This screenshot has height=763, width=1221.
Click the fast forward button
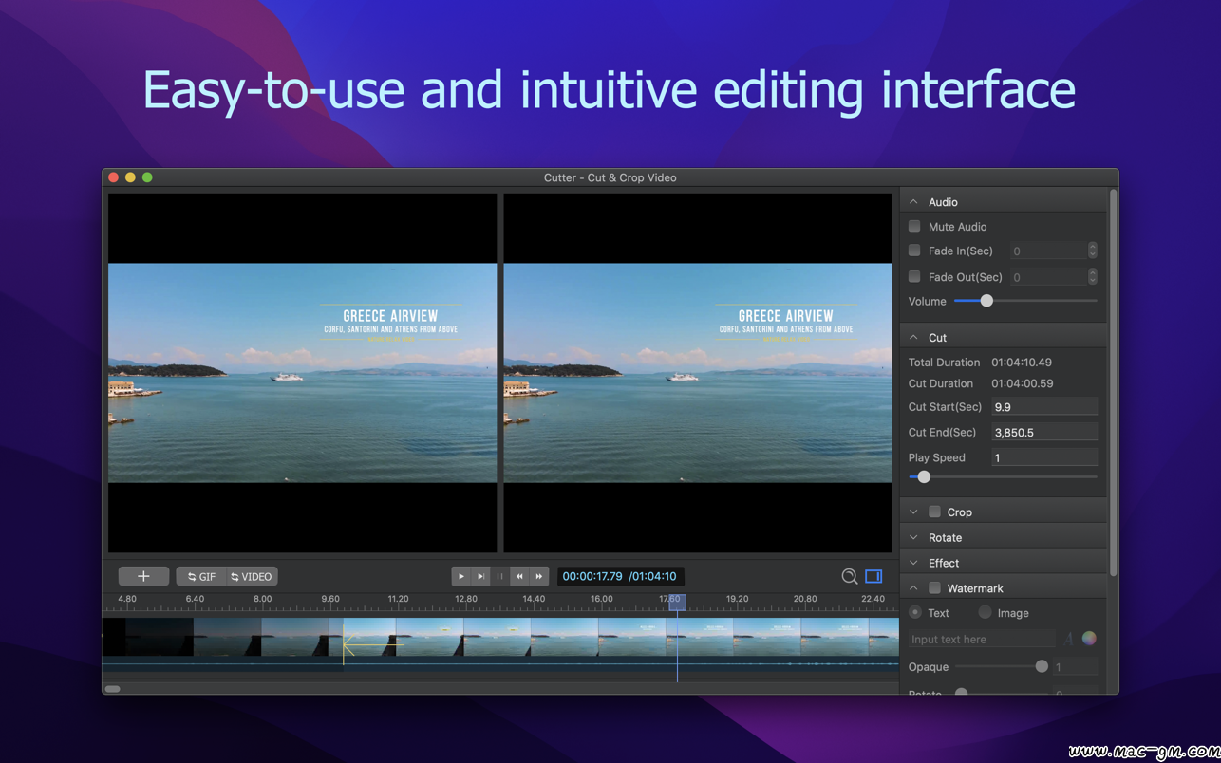coord(539,576)
